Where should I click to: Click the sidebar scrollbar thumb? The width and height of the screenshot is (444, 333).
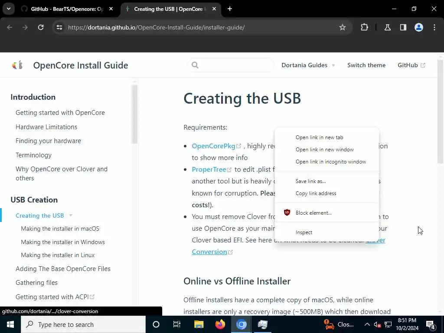[134, 114]
